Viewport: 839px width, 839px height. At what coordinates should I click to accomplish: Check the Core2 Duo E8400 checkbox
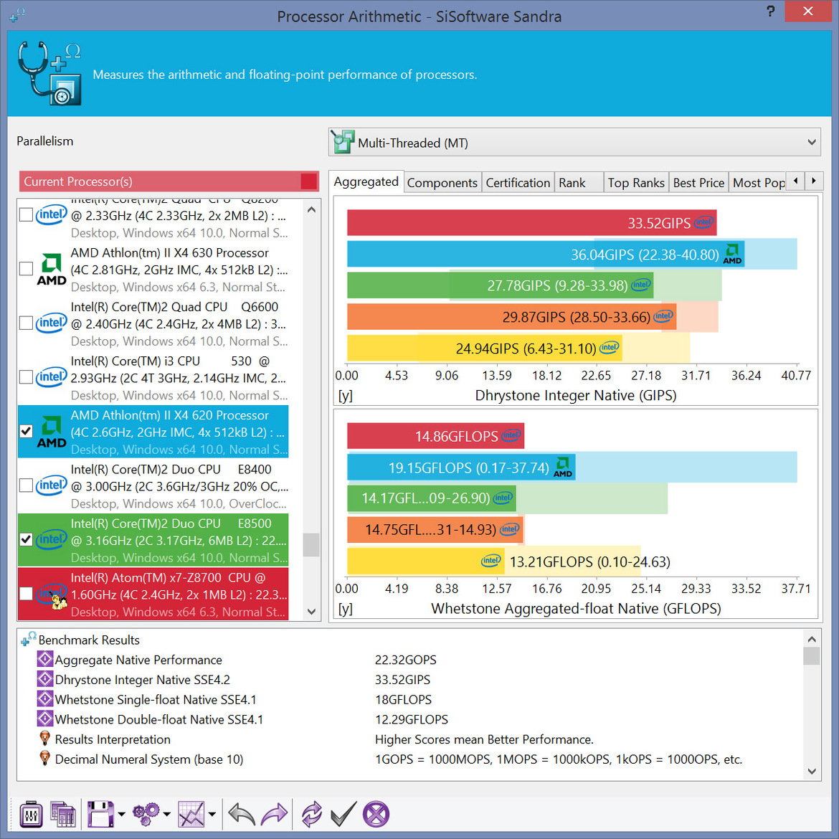[26, 485]
